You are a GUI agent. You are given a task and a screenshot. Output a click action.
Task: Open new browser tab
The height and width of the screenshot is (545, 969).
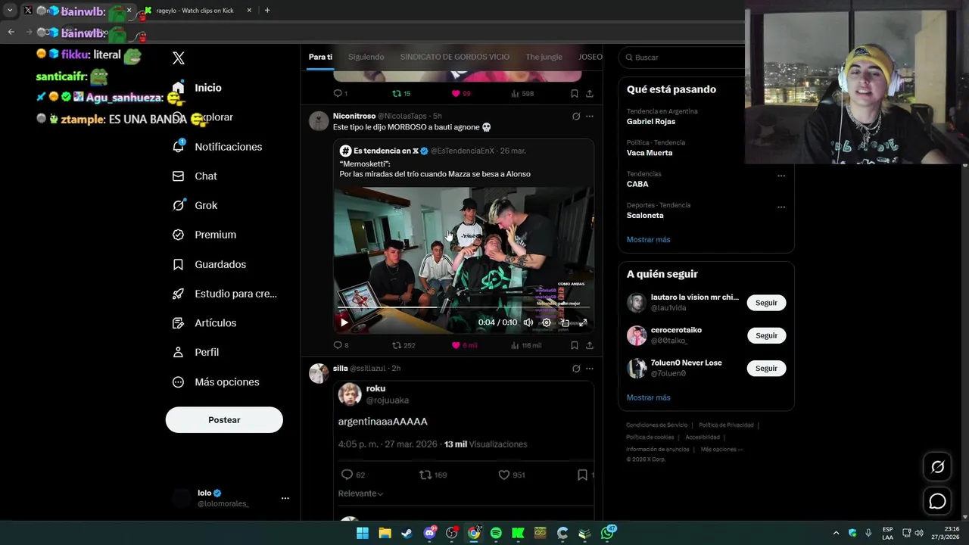[x=267, y=11]
